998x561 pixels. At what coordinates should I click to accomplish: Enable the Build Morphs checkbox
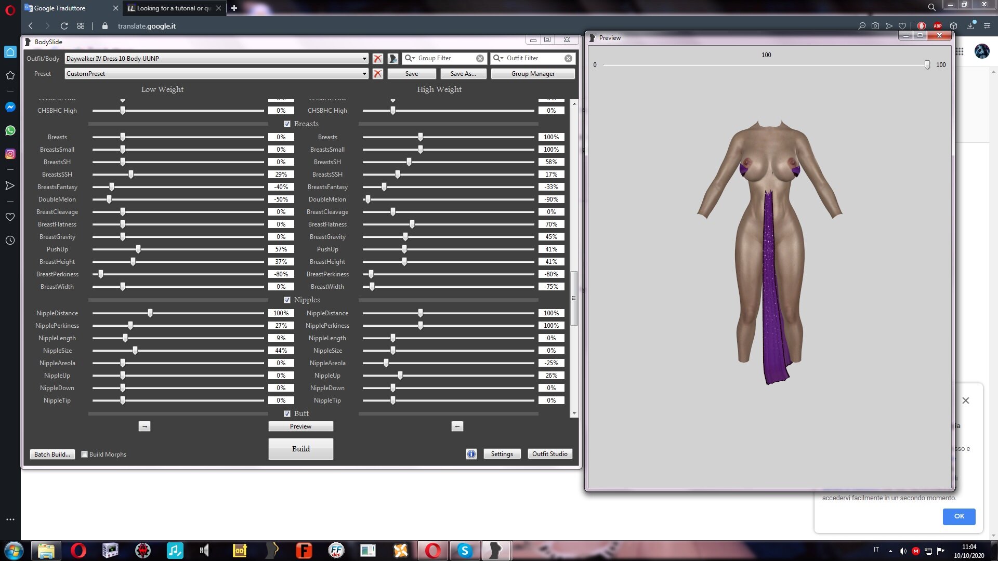[84, 455]
